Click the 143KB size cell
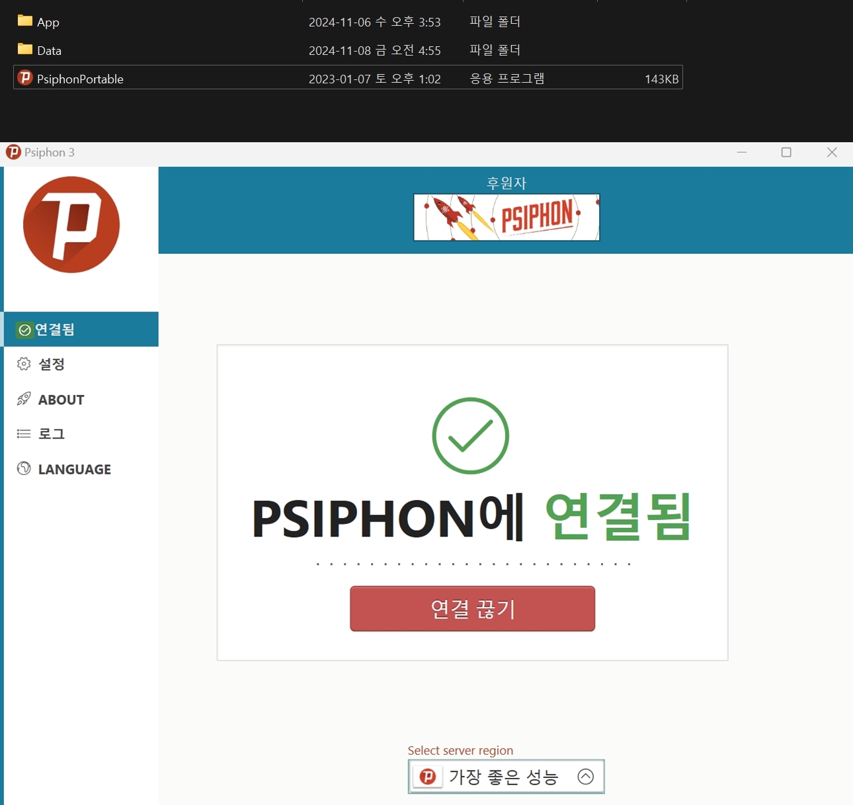This screenshot has height=805, width=853. click(x=662, y=79)
